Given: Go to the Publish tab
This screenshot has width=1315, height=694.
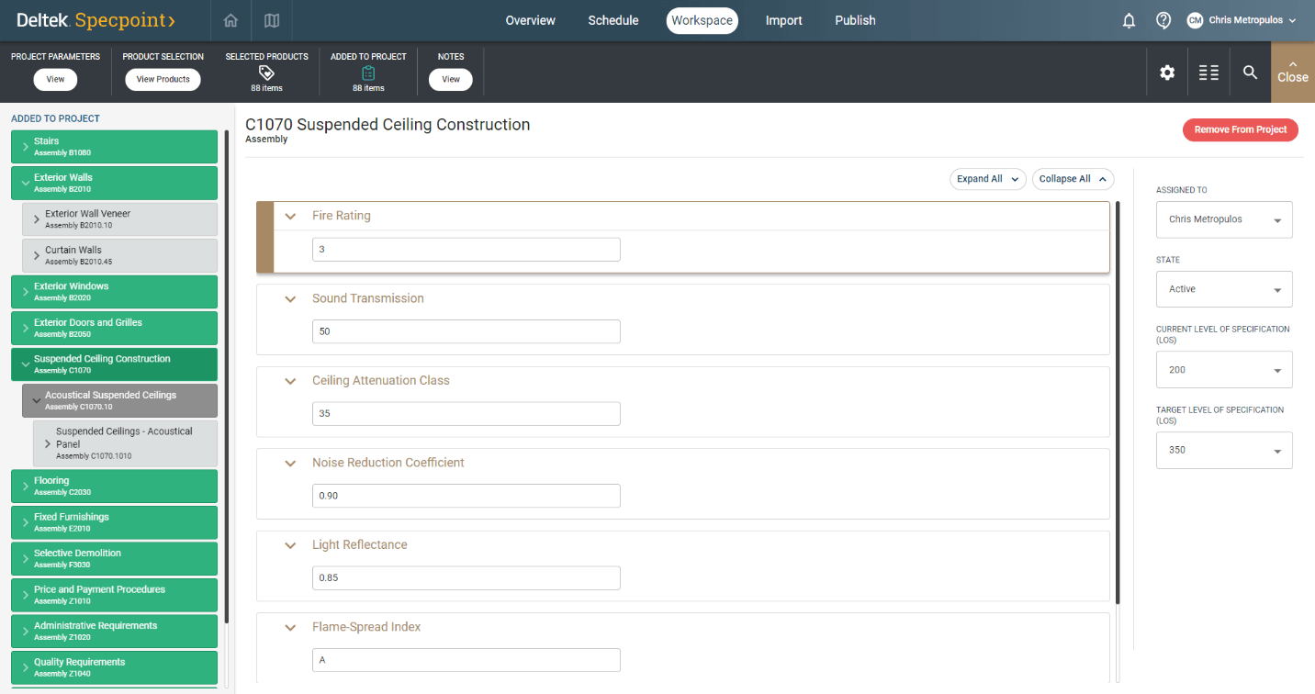Looking at the screenshot, I should coord(855,20).
